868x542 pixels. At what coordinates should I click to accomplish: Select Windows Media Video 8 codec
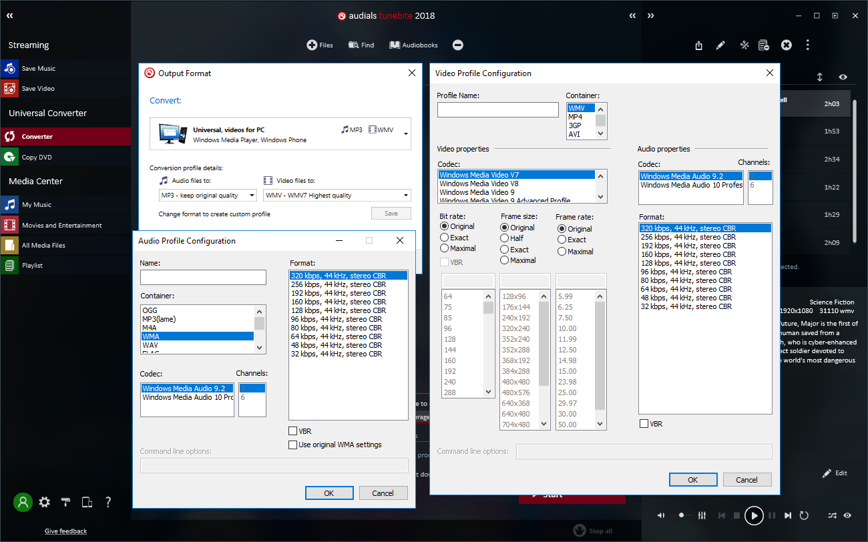coord(517,184)
